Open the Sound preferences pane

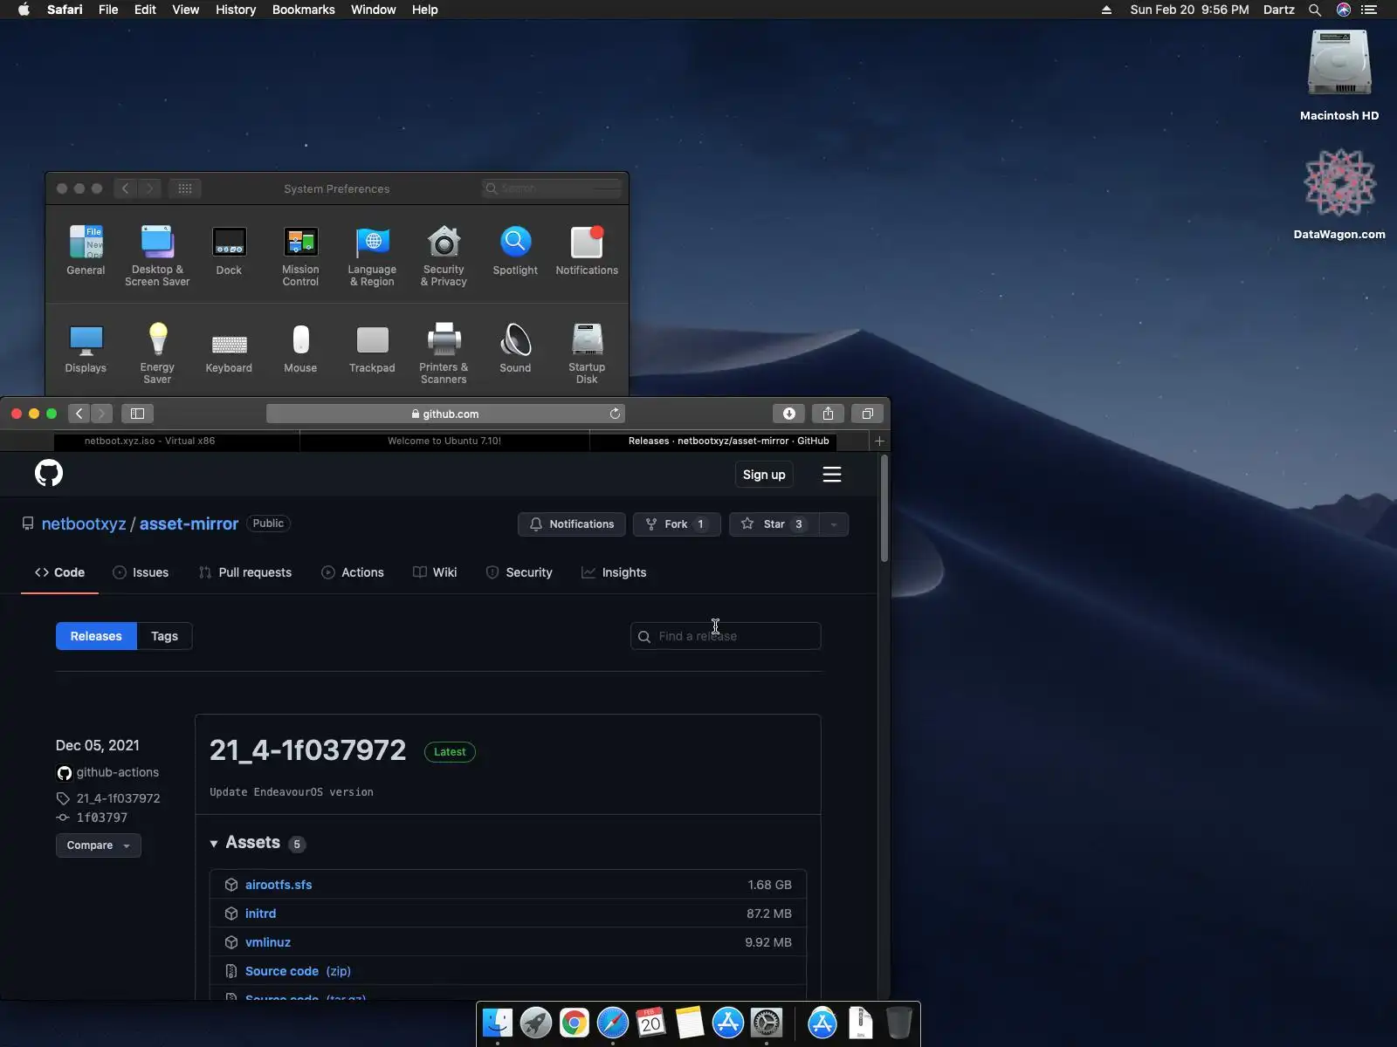point(515,348)
